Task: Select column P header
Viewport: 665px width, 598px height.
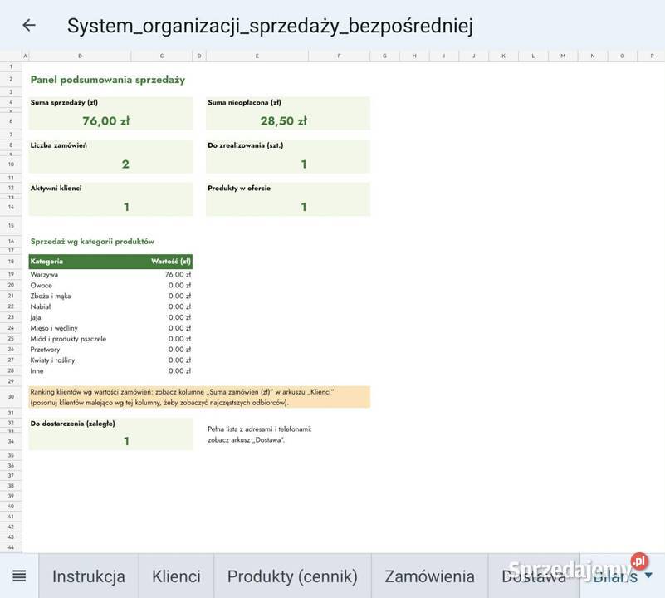Action: coord(652,56)
